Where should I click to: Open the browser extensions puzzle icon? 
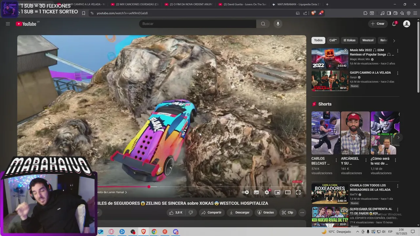[x=365, y=13]
